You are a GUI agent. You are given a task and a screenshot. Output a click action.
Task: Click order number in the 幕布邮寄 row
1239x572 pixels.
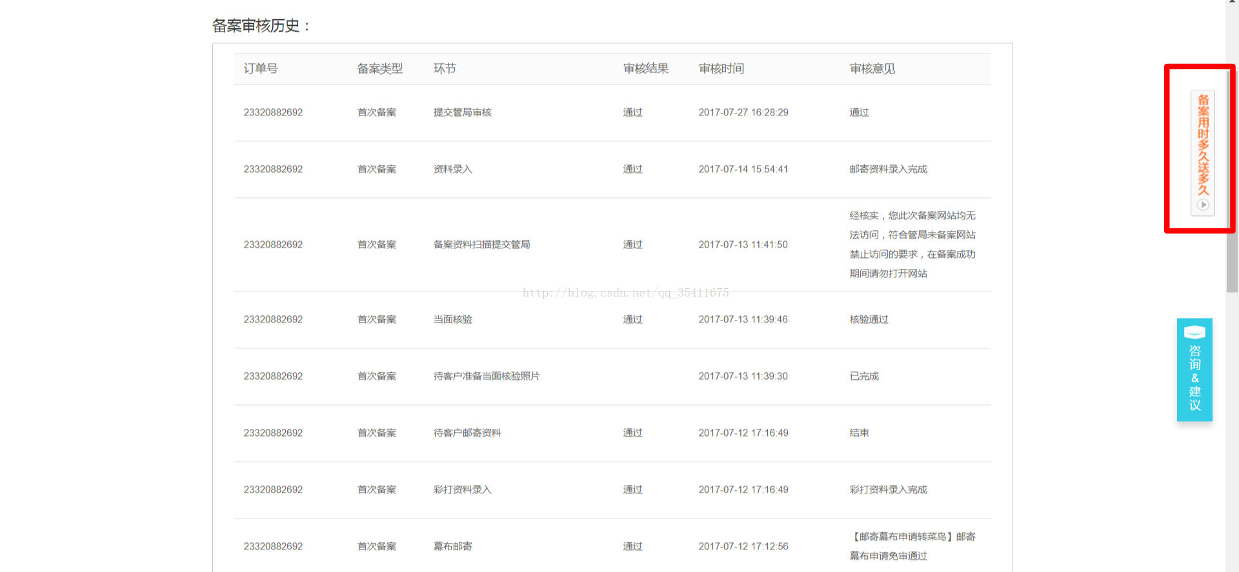tap(273, 546)
